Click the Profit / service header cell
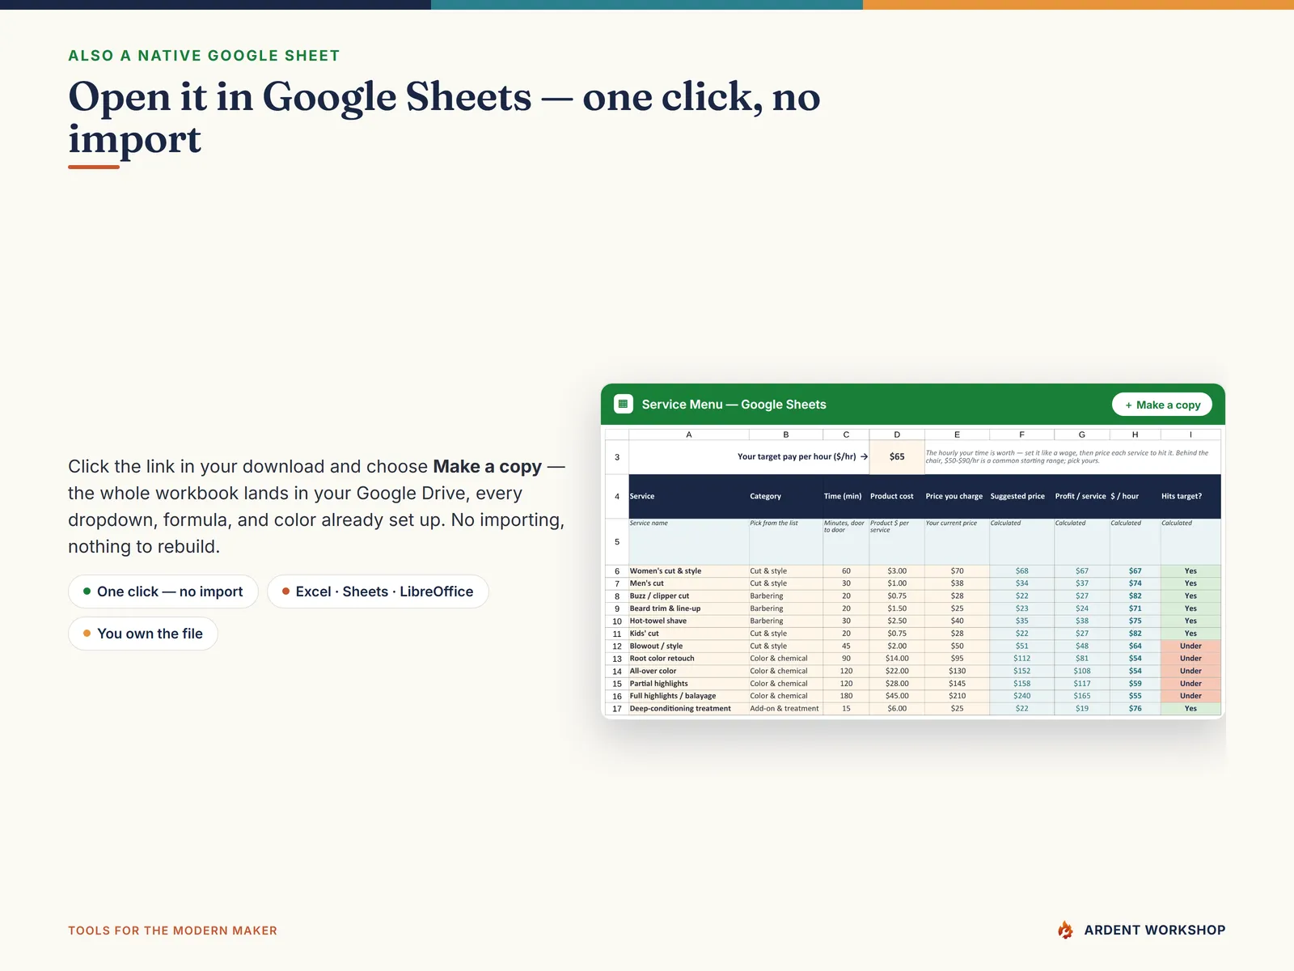The height and width of the screenshot is (971, 1294). 1082,496
